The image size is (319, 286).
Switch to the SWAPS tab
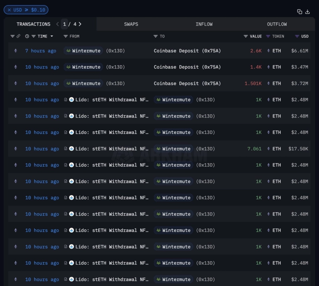tap(131, 24)
